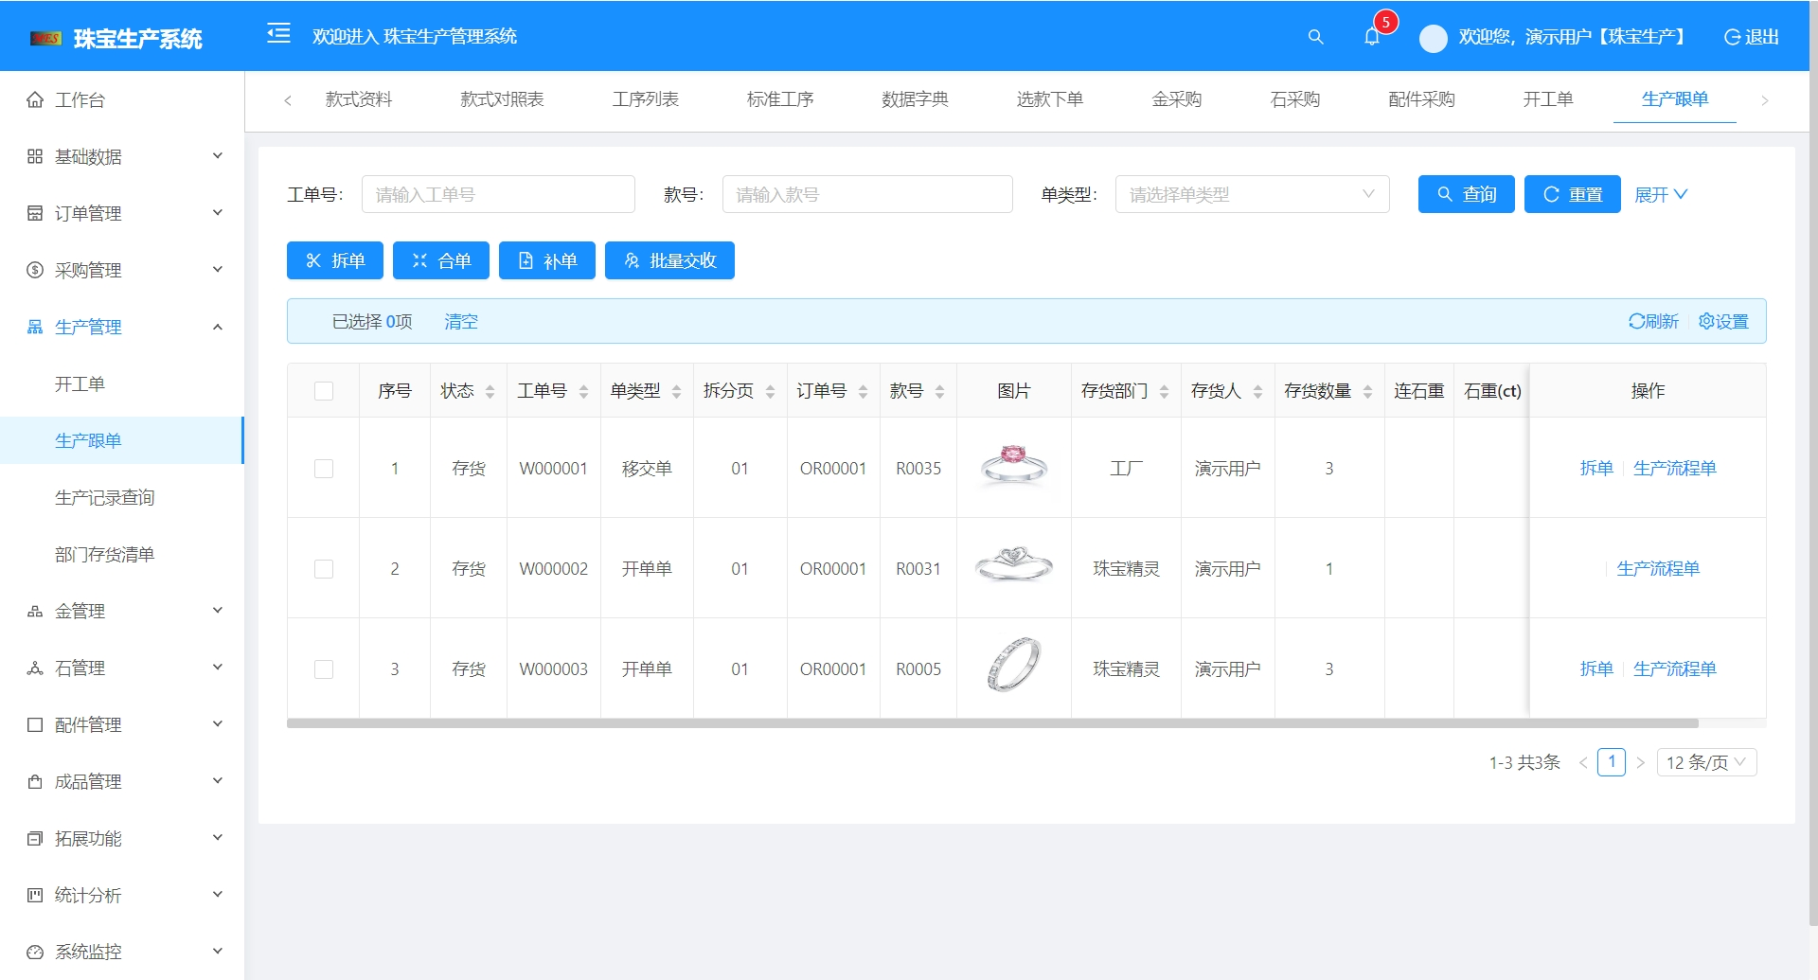Switch to the 开工单 tab

pos(1547,99)
